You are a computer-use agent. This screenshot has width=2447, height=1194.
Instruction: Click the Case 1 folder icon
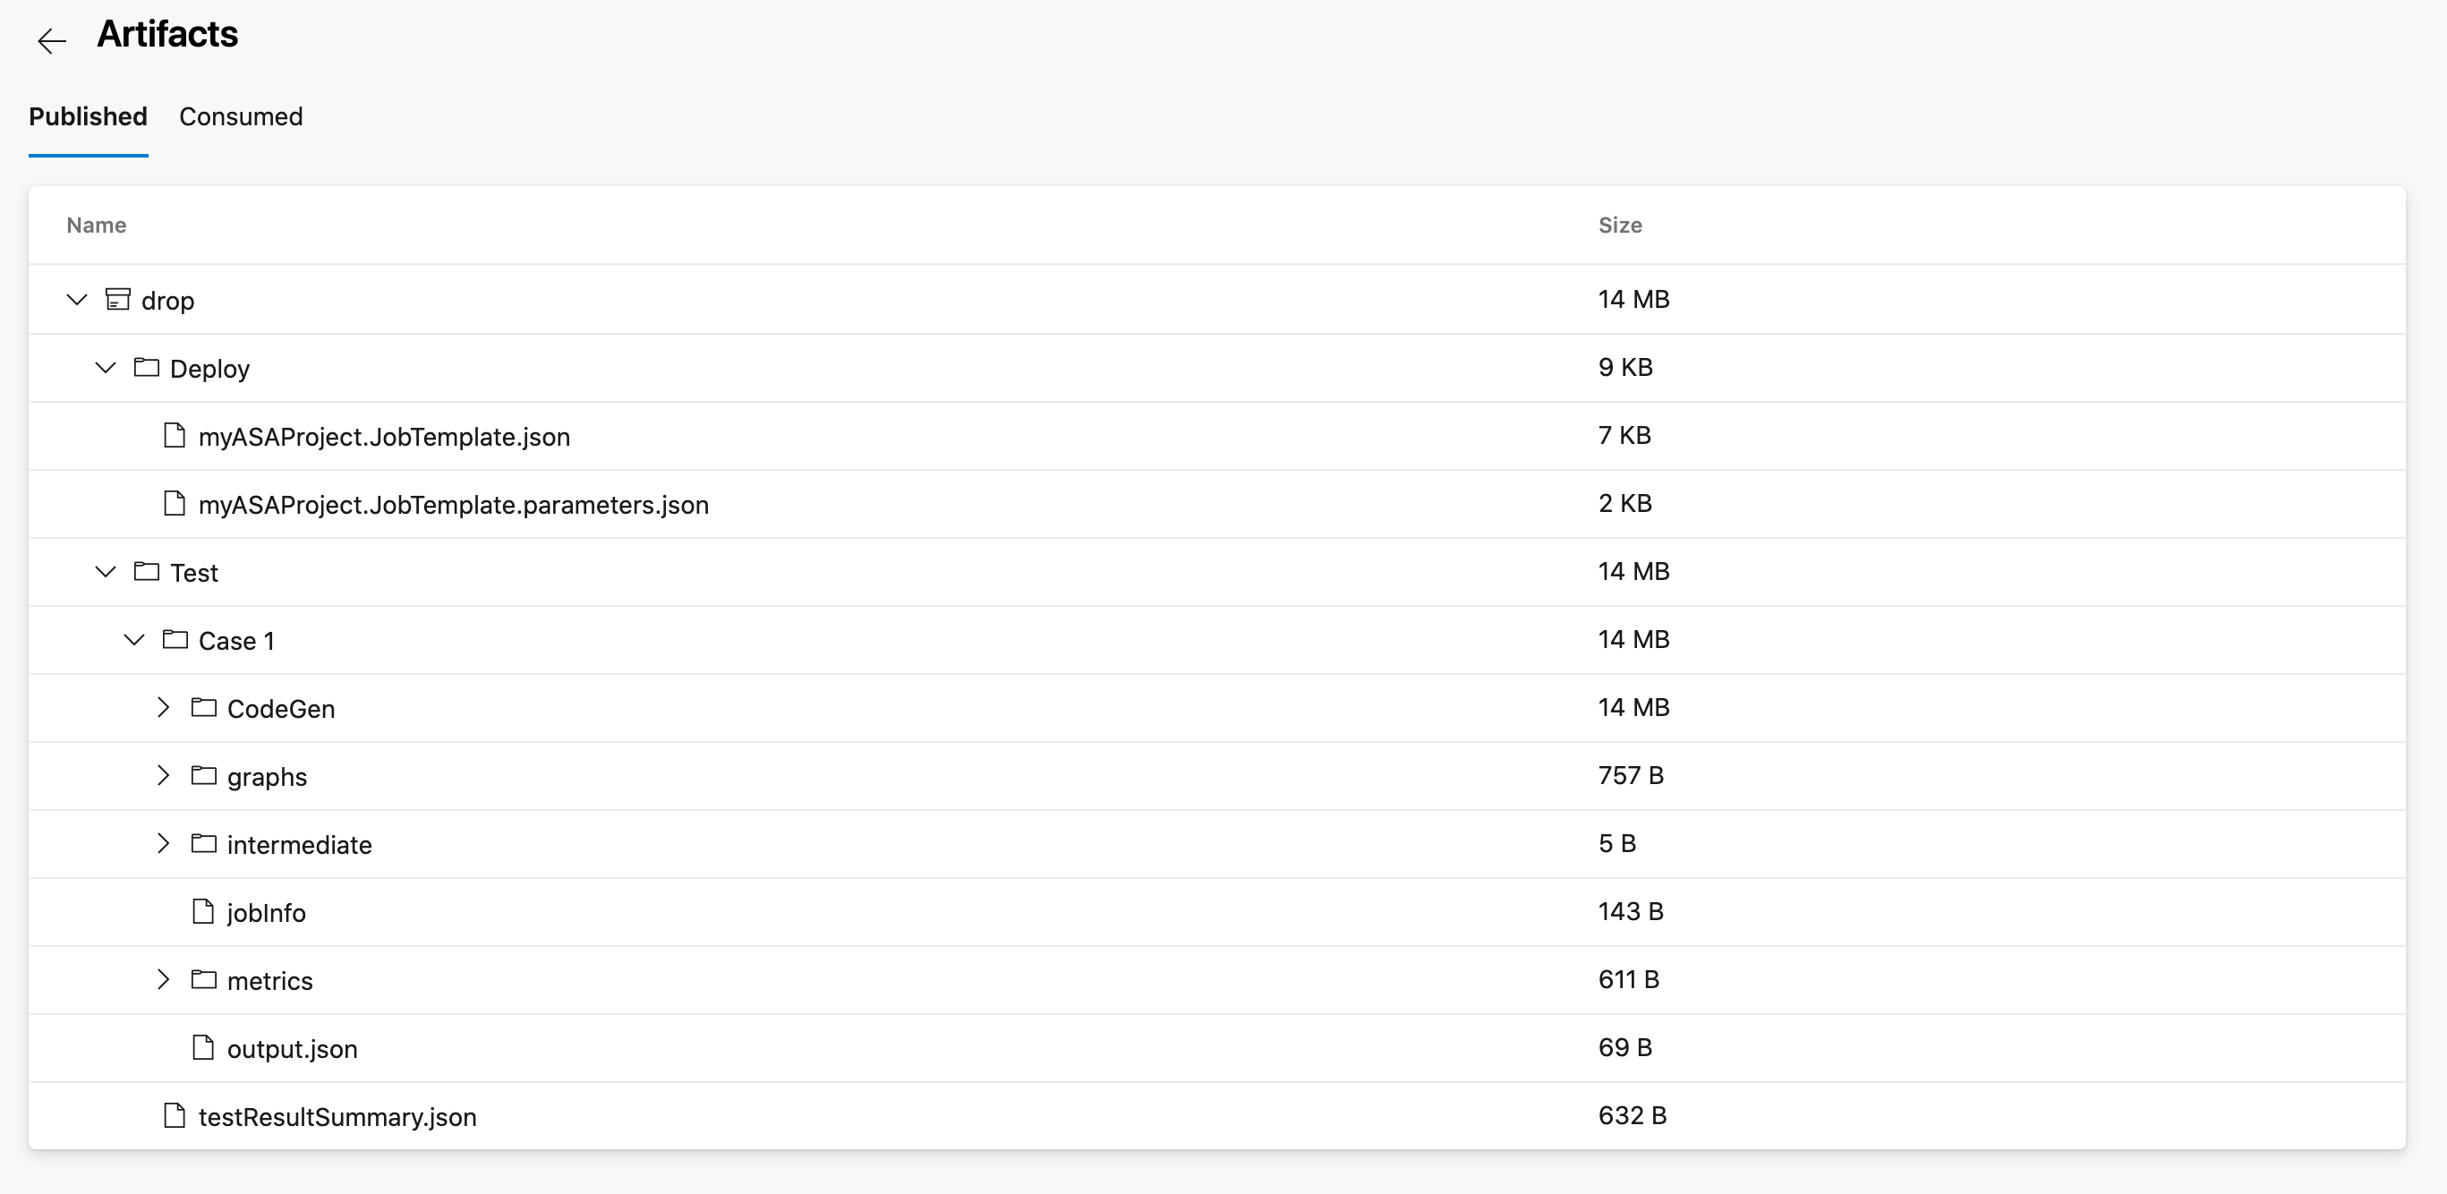pyautogui.click(x=175, y=638)
